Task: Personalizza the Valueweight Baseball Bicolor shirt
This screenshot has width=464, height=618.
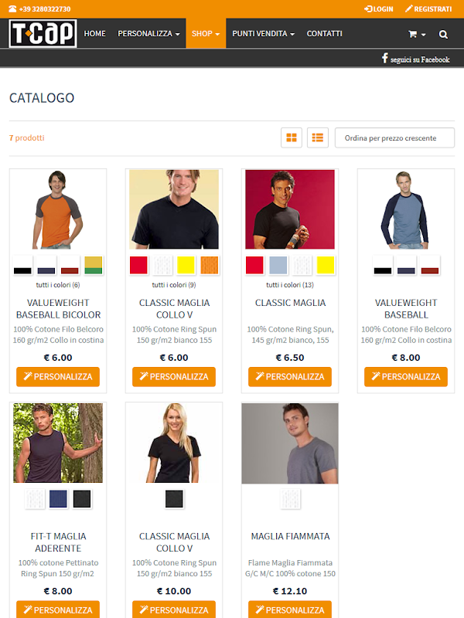Action: pyautogui.click(x=58, y=377)
